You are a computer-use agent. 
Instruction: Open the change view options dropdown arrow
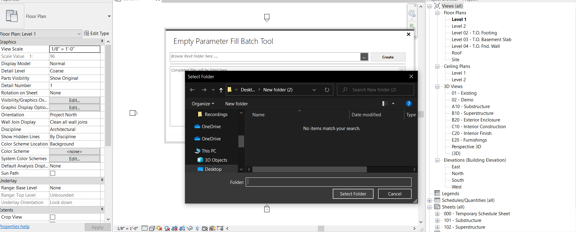coord(393,104)
